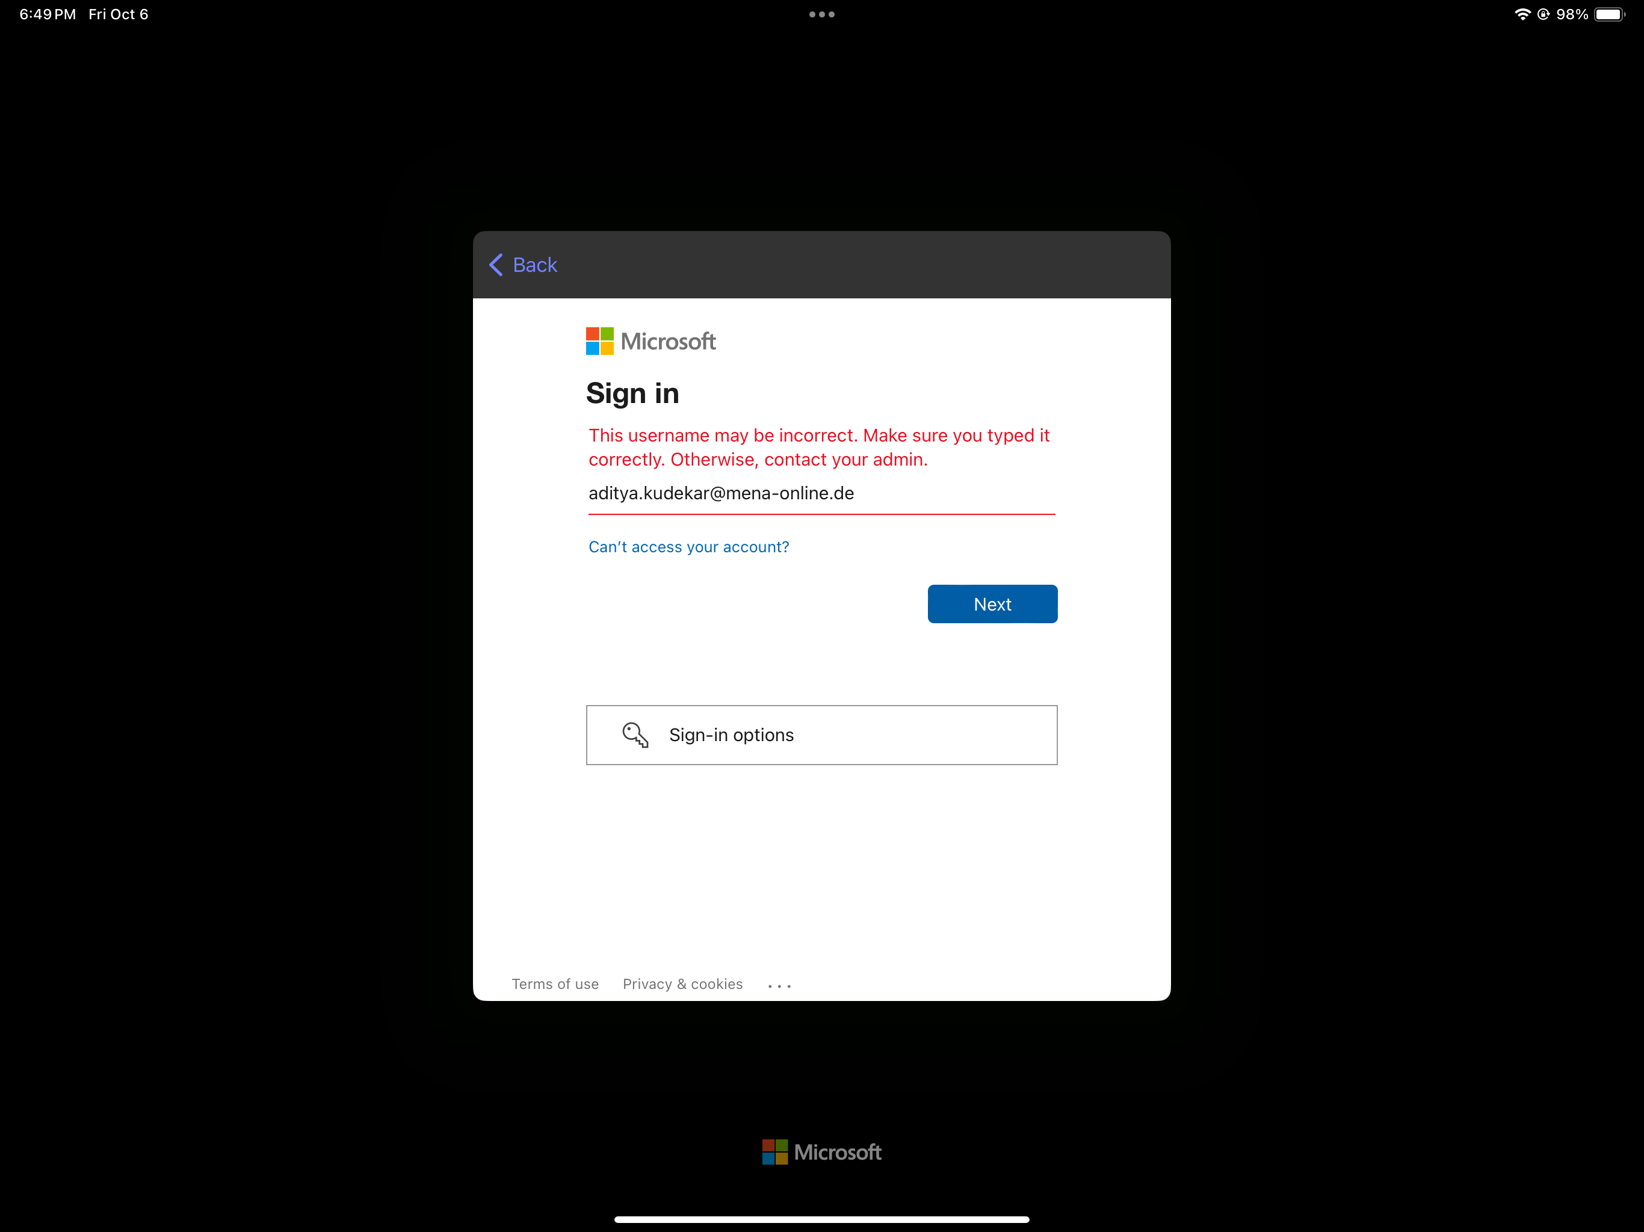Click the incorrect username text field
Screen dimensions: 1644x1232
(821, 493)
